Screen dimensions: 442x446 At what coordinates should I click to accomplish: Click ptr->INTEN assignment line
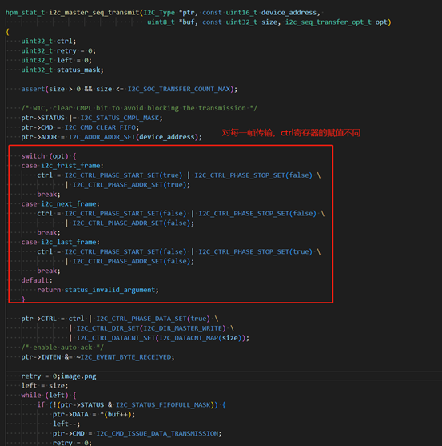(x=98, y=357)
